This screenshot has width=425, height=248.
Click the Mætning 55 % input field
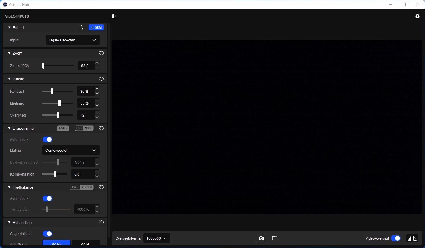tap(86, 103)
